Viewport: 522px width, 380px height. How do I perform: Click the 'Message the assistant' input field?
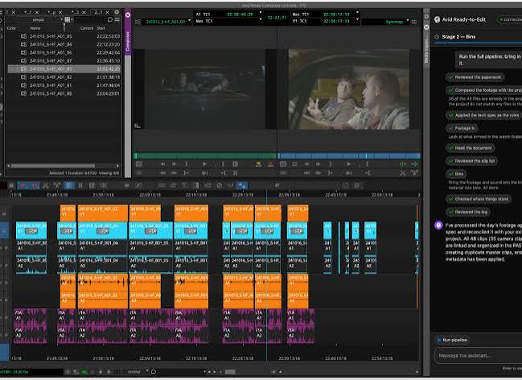[478, 356]
